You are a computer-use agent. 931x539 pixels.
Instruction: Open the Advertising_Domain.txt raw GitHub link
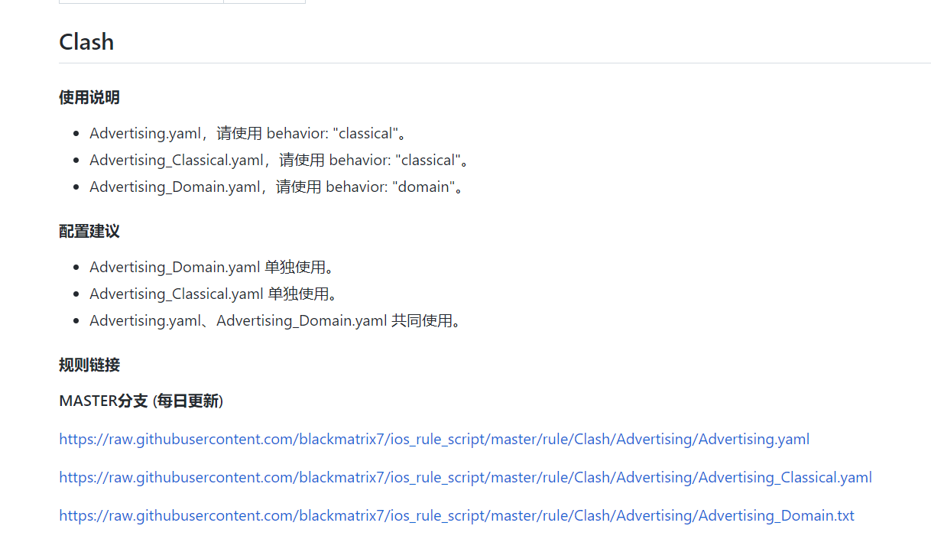click(456, 515)
